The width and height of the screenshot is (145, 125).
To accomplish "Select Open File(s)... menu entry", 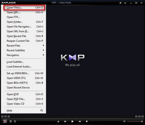I will pyautogui.click(x=24, y=8).
